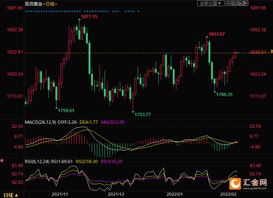This screenshot has width=273, height=198.
Task: Click the export-right arrow chart icon
Action: tap(246, 3)
